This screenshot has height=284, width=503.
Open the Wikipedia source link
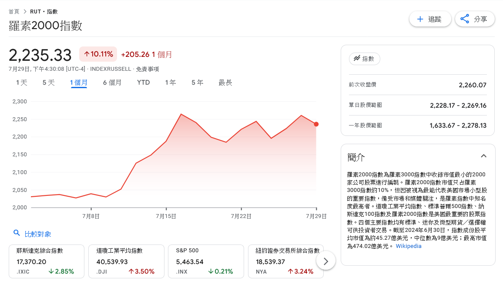tap(409, 246)
